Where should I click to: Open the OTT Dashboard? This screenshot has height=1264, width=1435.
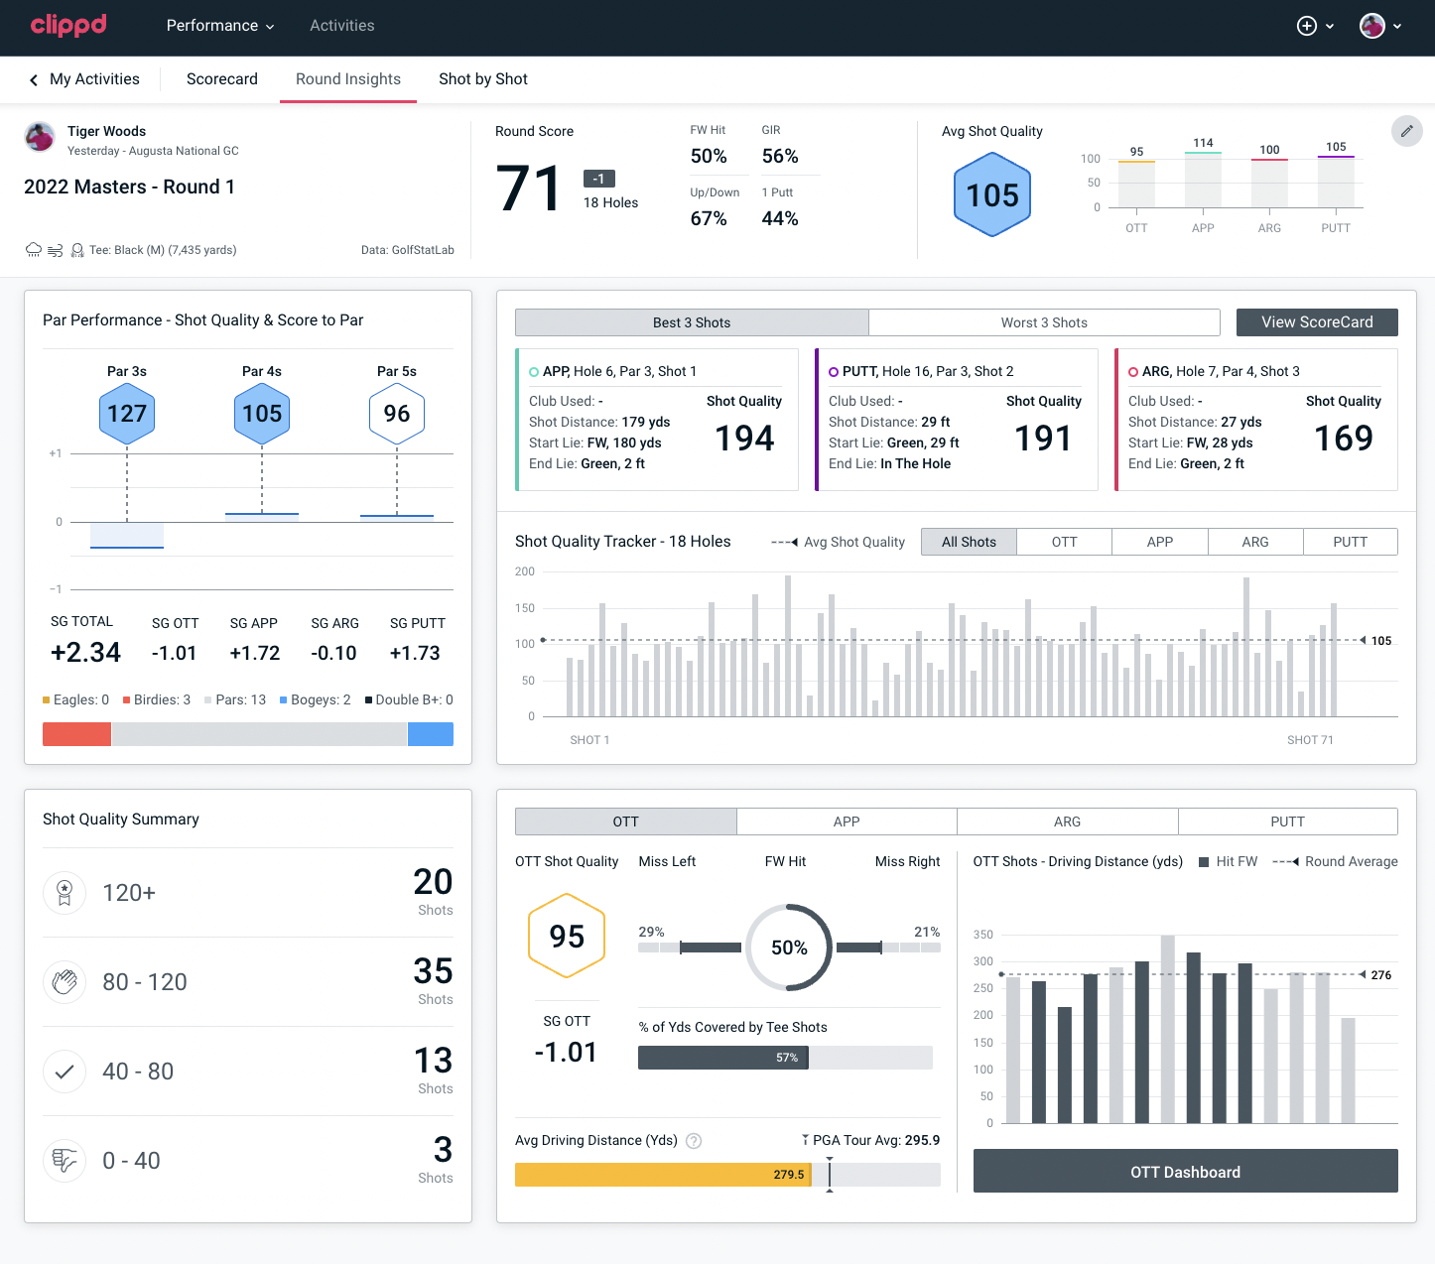click(x=1185, y=1172)
